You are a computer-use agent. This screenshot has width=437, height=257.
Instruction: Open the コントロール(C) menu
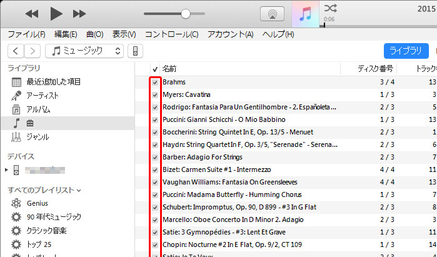point(171,34)
